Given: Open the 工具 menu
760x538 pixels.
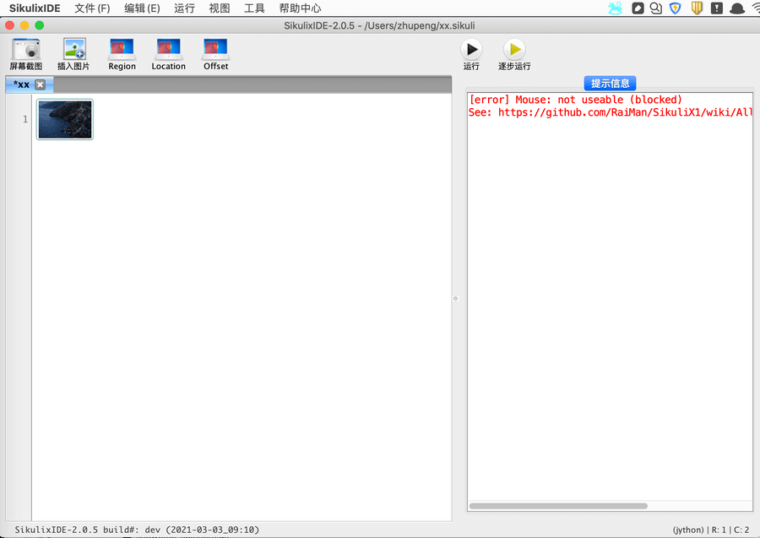Looking at the screenshot, I should coord(254,8).
